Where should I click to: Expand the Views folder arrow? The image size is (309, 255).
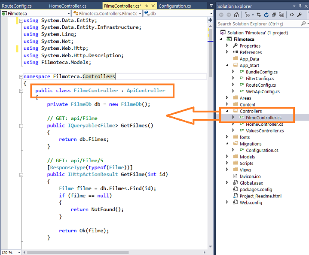[227, 169]
